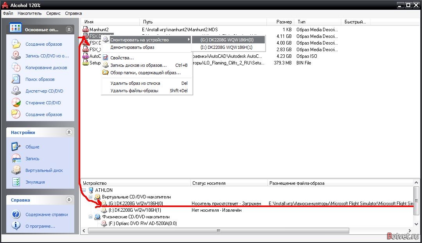Open the Диспетчер CD/DVD manager icon
422x243 pixels.
[x=16, y=91]
